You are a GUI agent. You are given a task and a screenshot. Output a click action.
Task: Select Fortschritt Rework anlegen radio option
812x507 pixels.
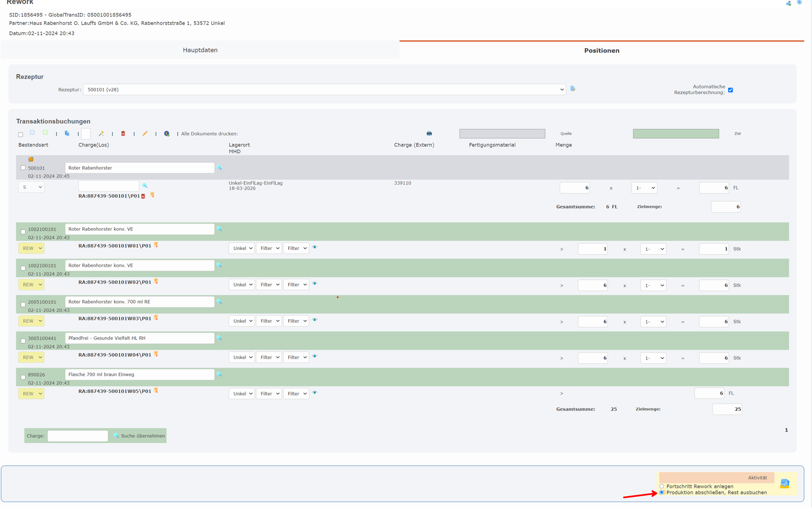(x=662, y=487)
